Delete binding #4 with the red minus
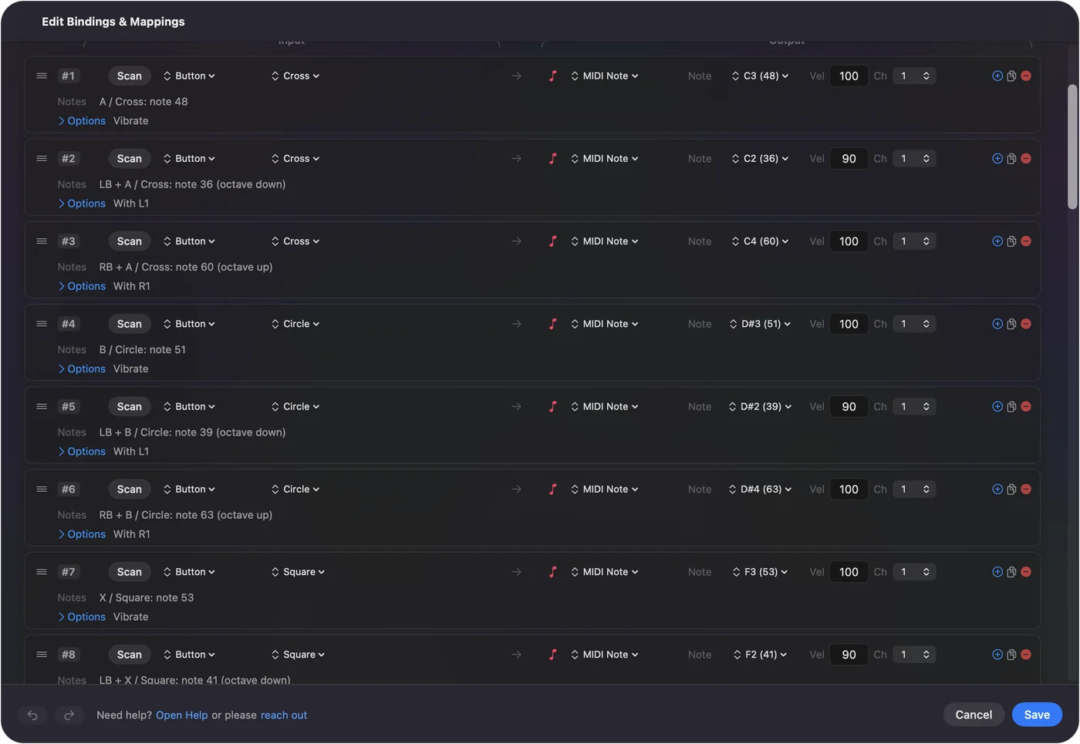 click(x=1026, y=324)
